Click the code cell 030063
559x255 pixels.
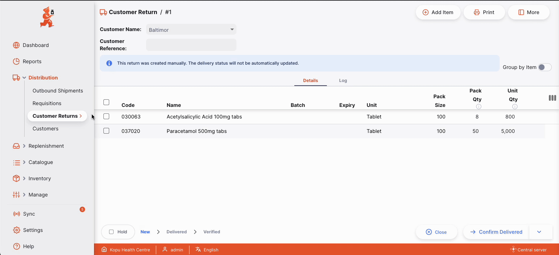tap(131, 117)
